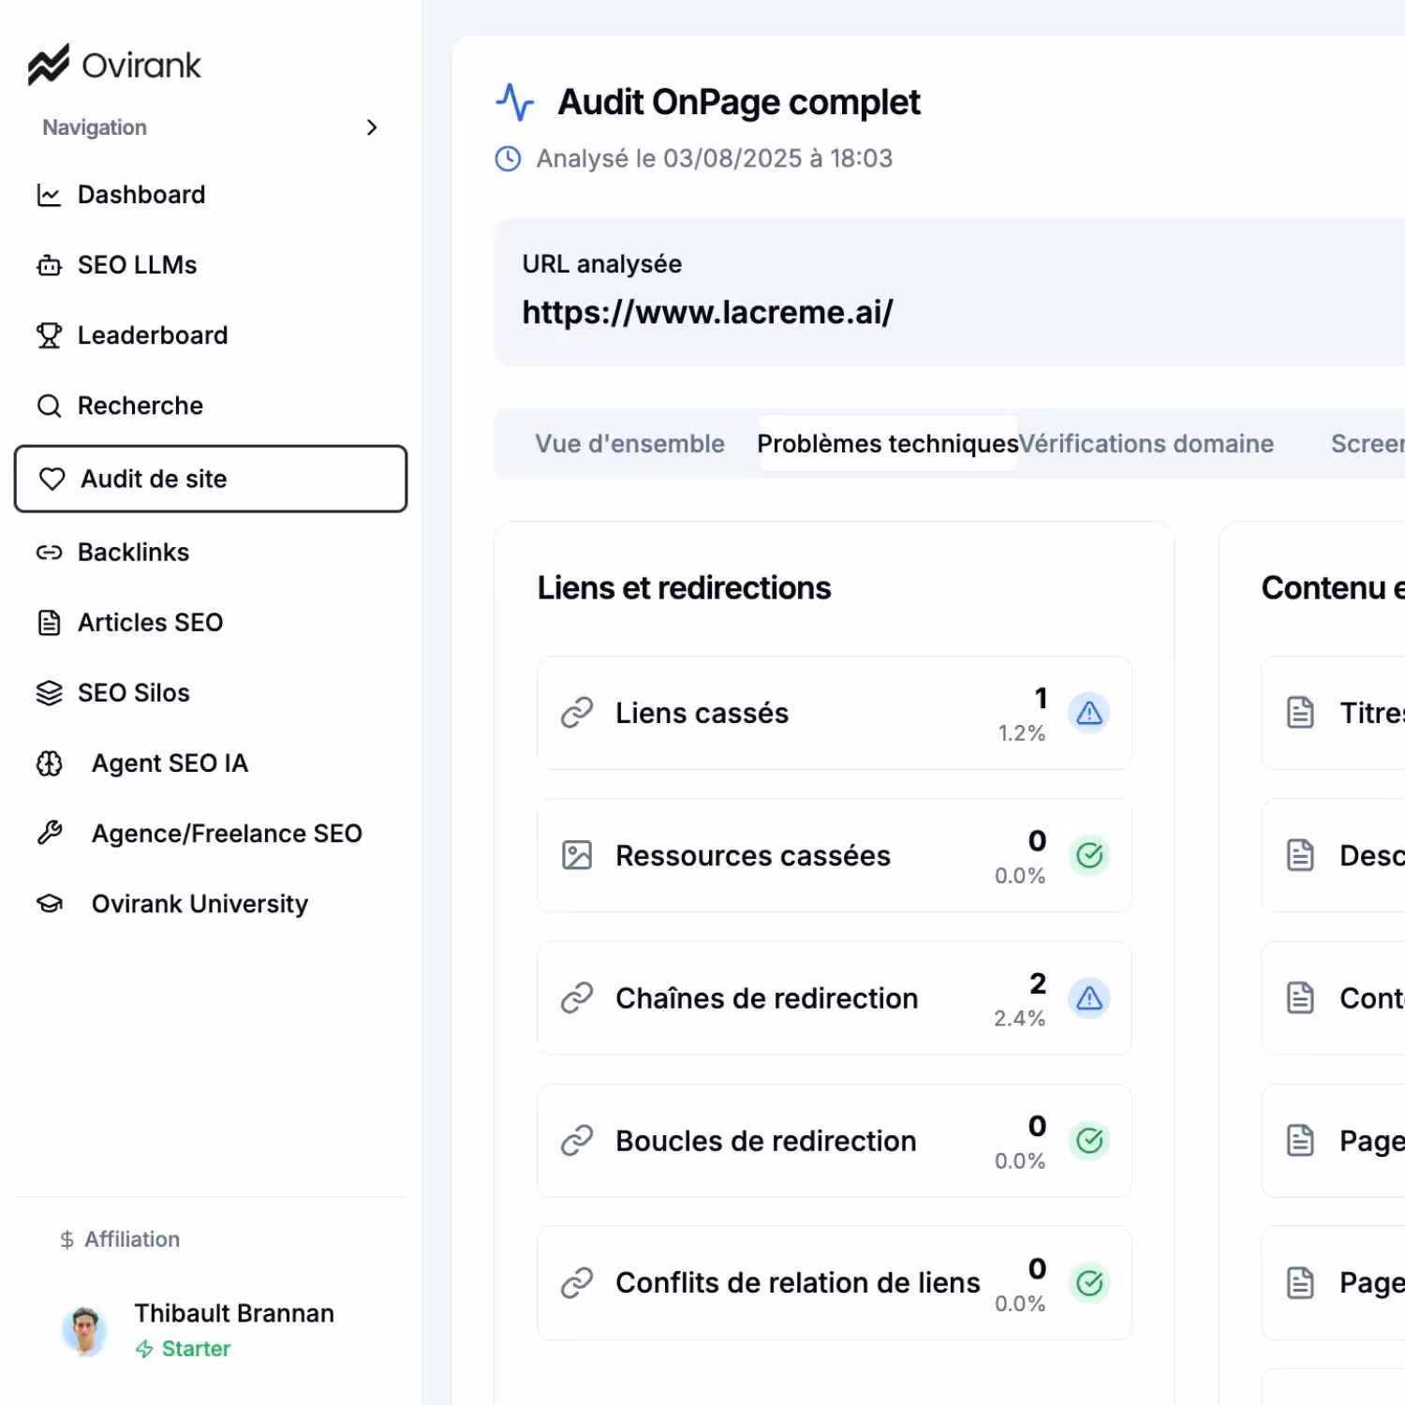The width and height of the screenshot is (1405, 1405).
Task: Click the Ressources cassées green check icon
Action: coord(1089,855)
